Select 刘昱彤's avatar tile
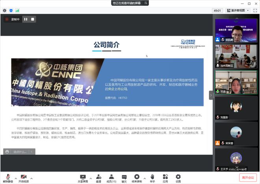The height and width of the screenshot is (184, 260). click(x=236, y=108)
